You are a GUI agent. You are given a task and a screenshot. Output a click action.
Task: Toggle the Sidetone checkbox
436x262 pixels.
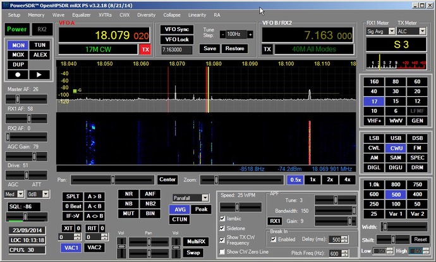222,229
